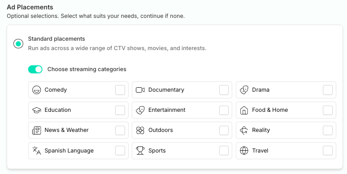Screen dimensions: 347x174
Task: Turn off Choose streaming categories switch
Action: coord(35,69)
